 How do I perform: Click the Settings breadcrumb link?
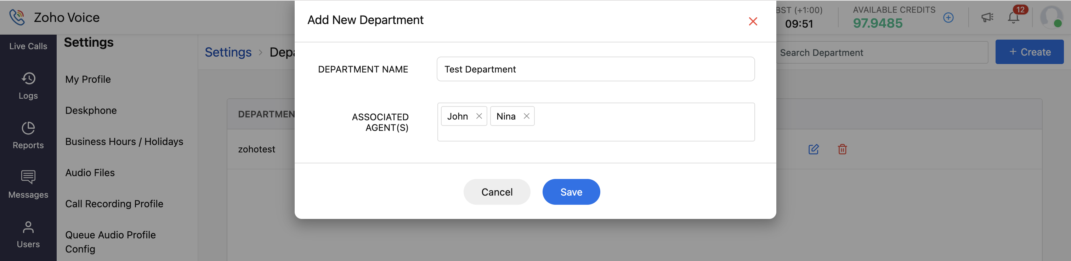(228, 52)
